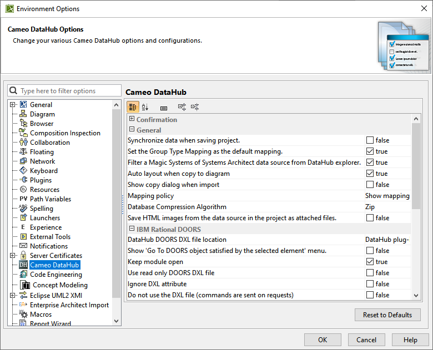Click the Spelling ABC checkmark icon

tap(23, 208)
